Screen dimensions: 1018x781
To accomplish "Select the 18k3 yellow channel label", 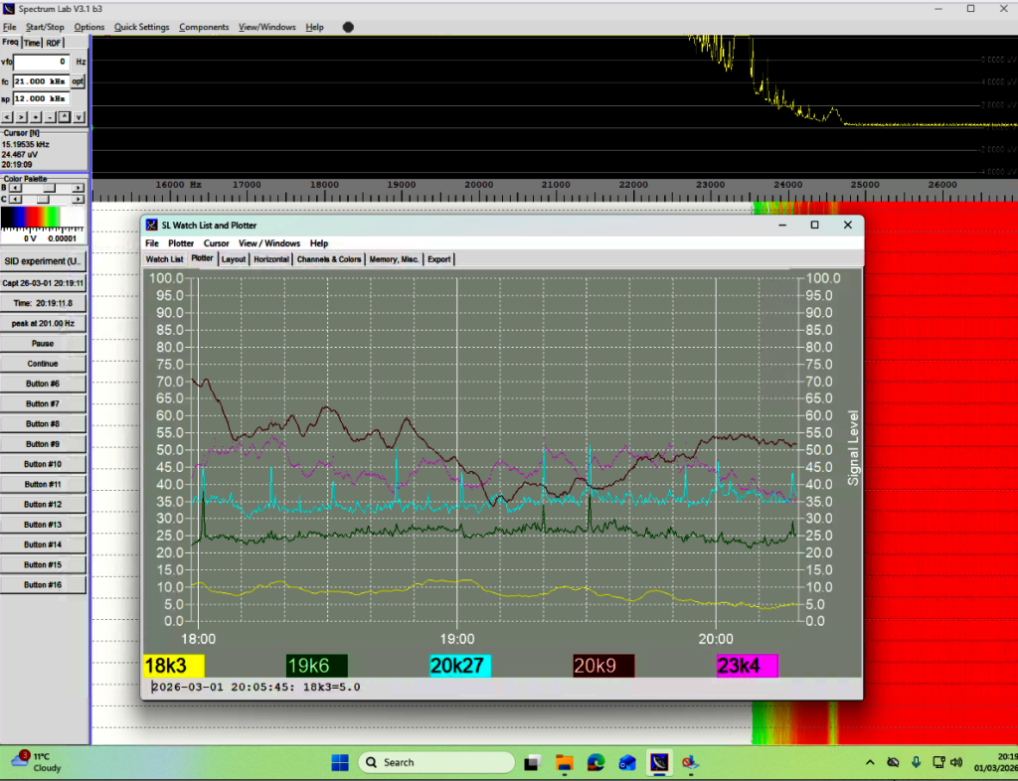I will [174, 666].
